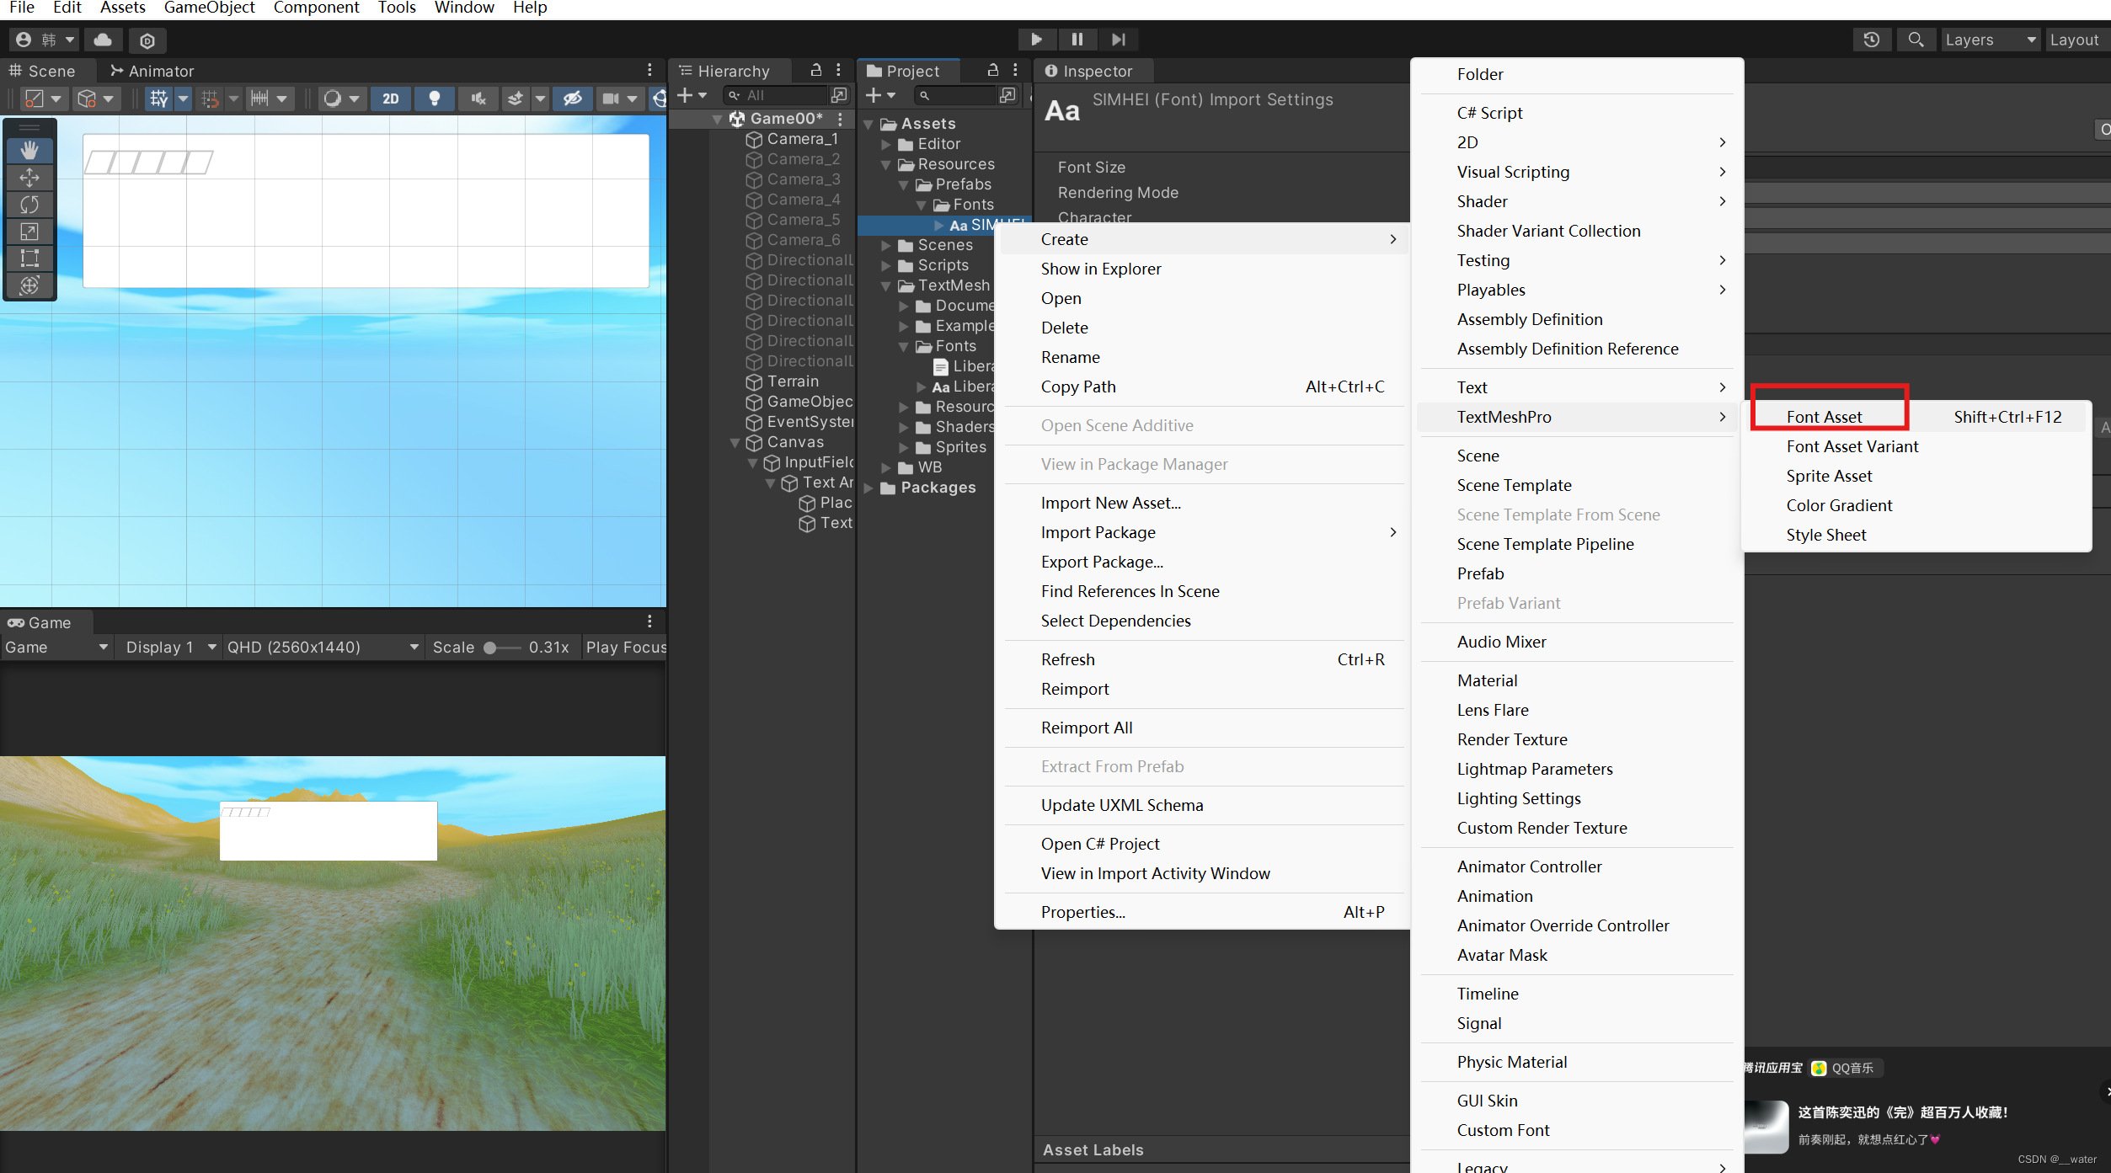Collapse the Canvas hierarchy item

[x=735, y=442]
